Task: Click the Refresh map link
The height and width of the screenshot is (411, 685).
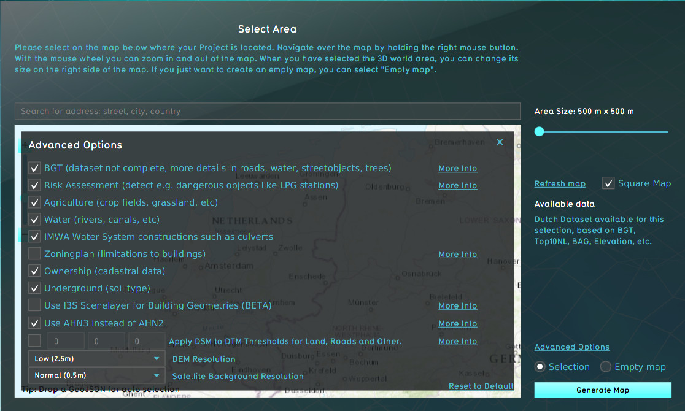Action: tap(560, 184)
